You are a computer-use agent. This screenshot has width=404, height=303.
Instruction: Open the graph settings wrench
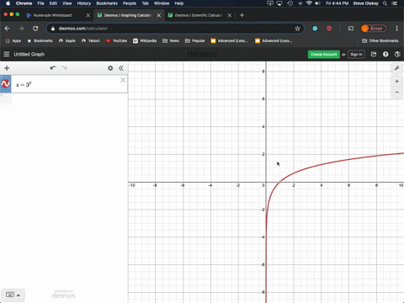(x=396, y=68)
